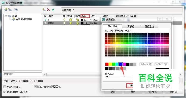Click 应用 in the Layer Properties Manager
186x98 pixels.
click(153, 92)
